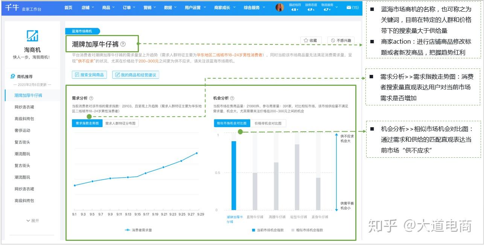Screen dimensions: 484x245
Task: Click the 搜索全网商品 button
Action: (x=90, y=75)
